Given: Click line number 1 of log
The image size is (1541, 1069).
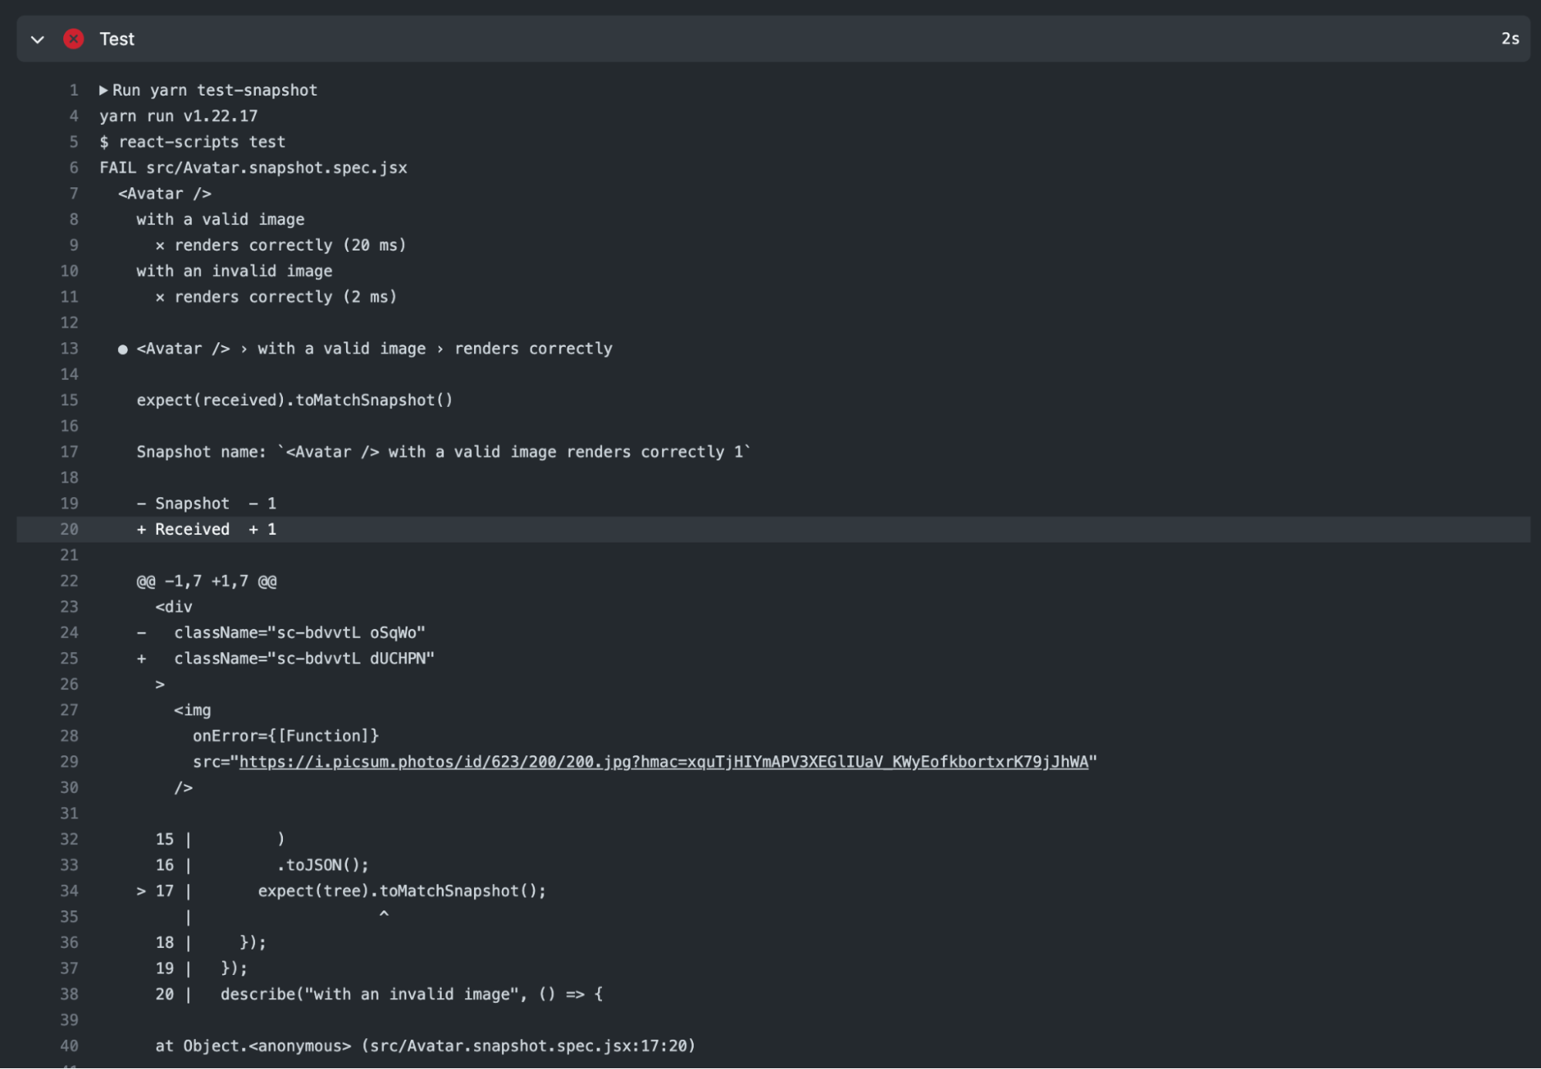Looking at the screenshot, I should coord(73,90).
